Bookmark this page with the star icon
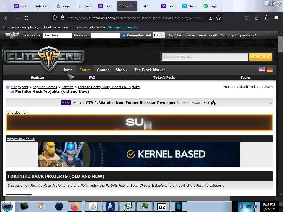 [218, 18]
